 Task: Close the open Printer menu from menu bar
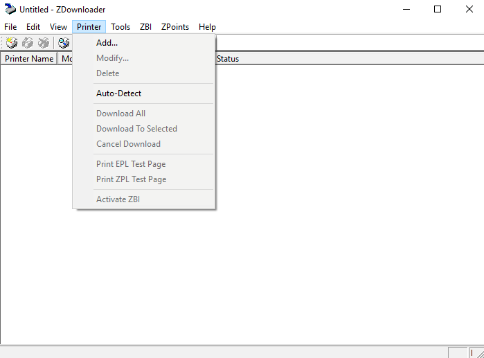point(89,27)
